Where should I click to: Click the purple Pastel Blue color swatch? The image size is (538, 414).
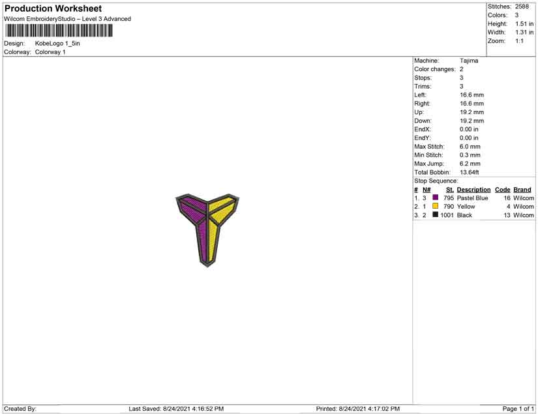(436, 198)
